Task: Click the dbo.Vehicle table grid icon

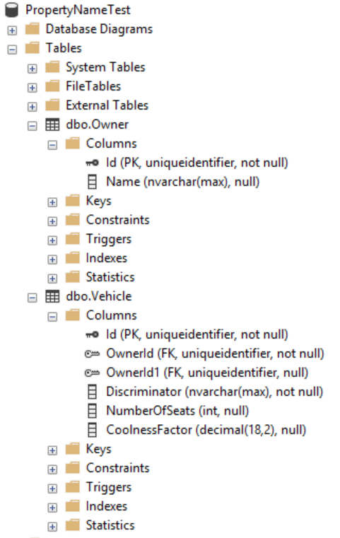Action: [x=52, y=296]
